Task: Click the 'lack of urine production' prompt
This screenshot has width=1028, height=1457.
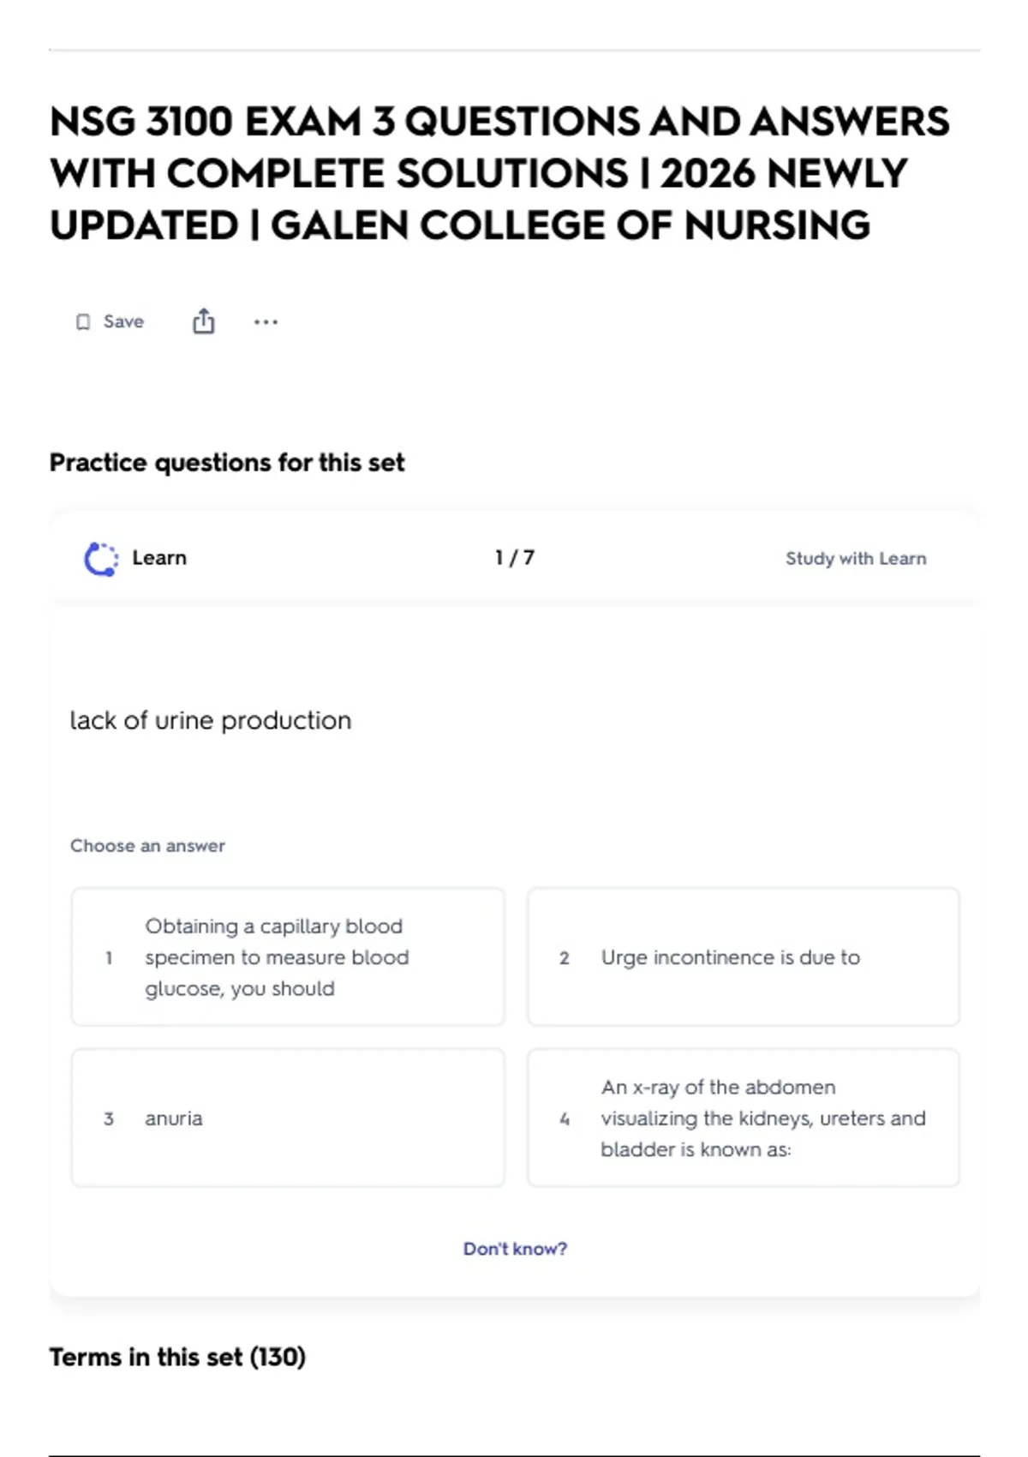Action: point(211,720)
